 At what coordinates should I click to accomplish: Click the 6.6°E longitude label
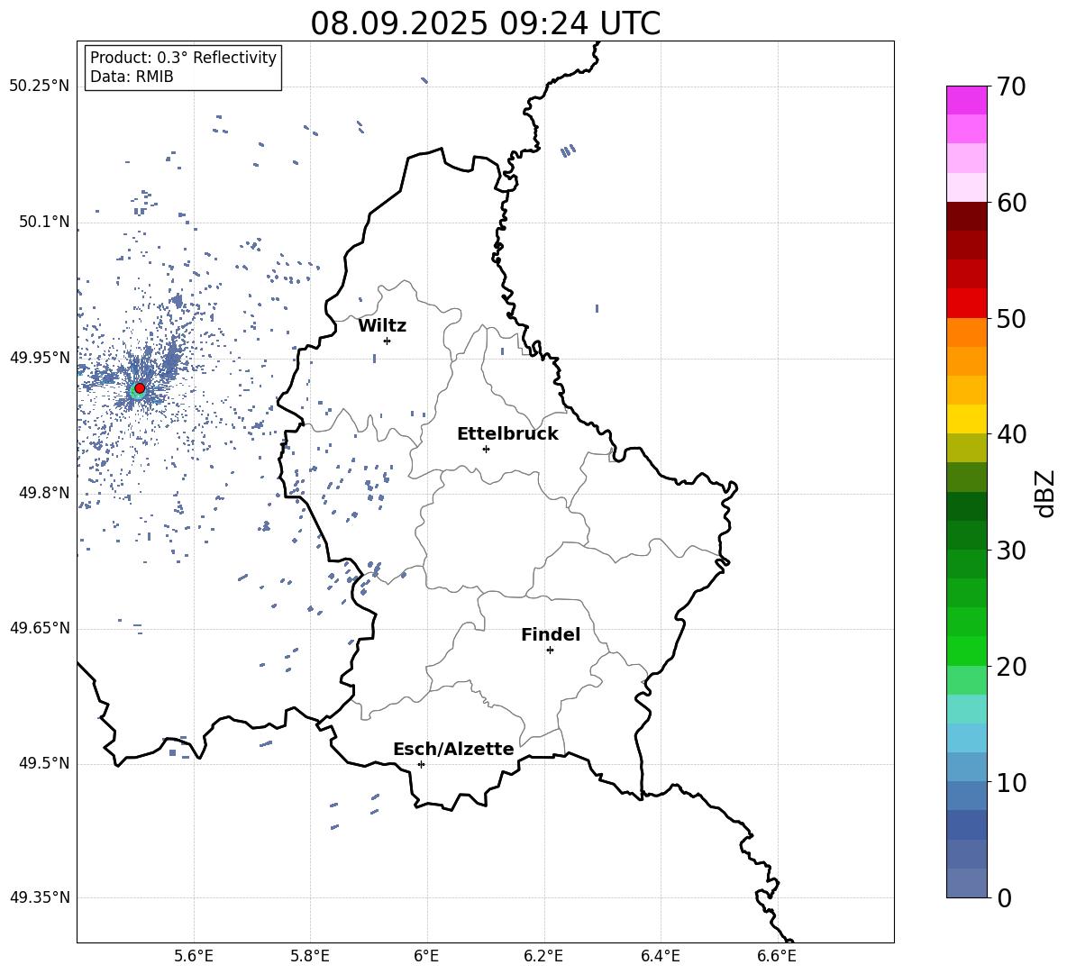(x=777, y=956)
